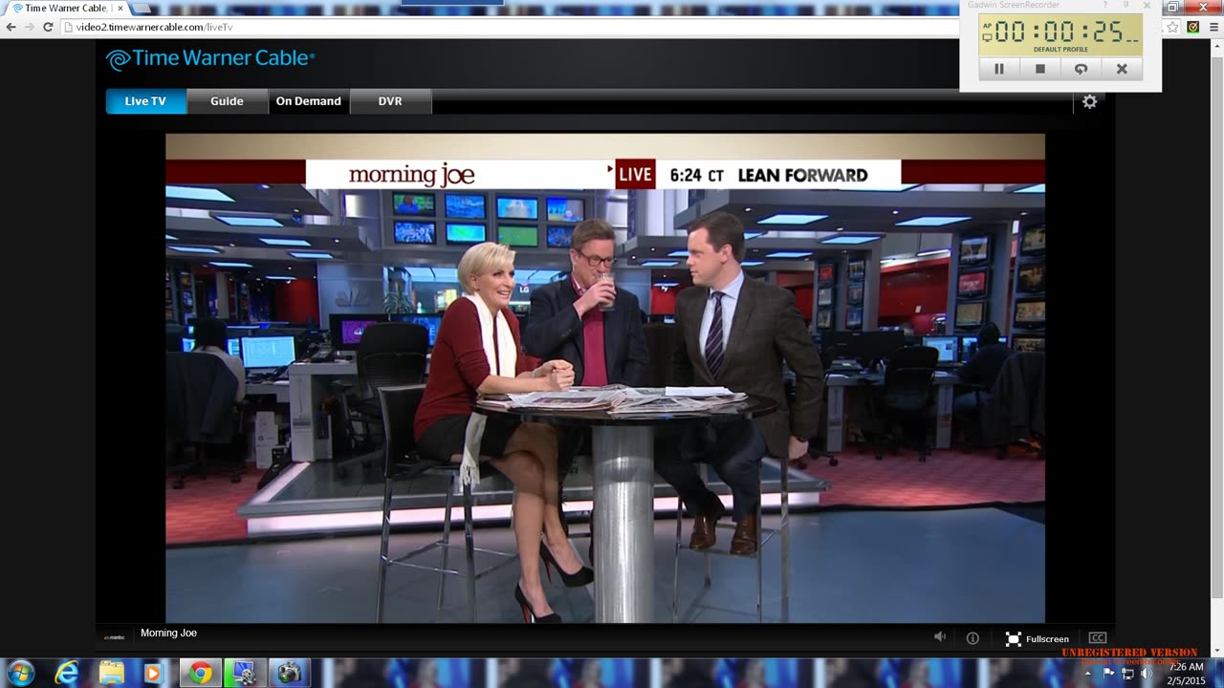
Task: Click the Chrome taskbar icon
Action: click(200, 673)
